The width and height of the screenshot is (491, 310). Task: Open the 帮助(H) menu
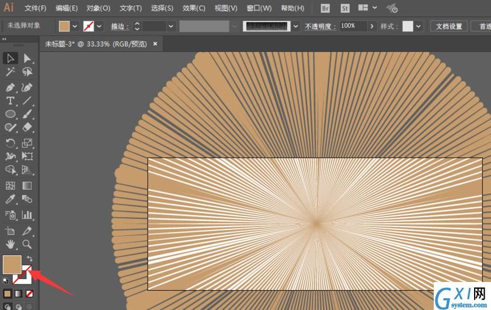point(292,8)
